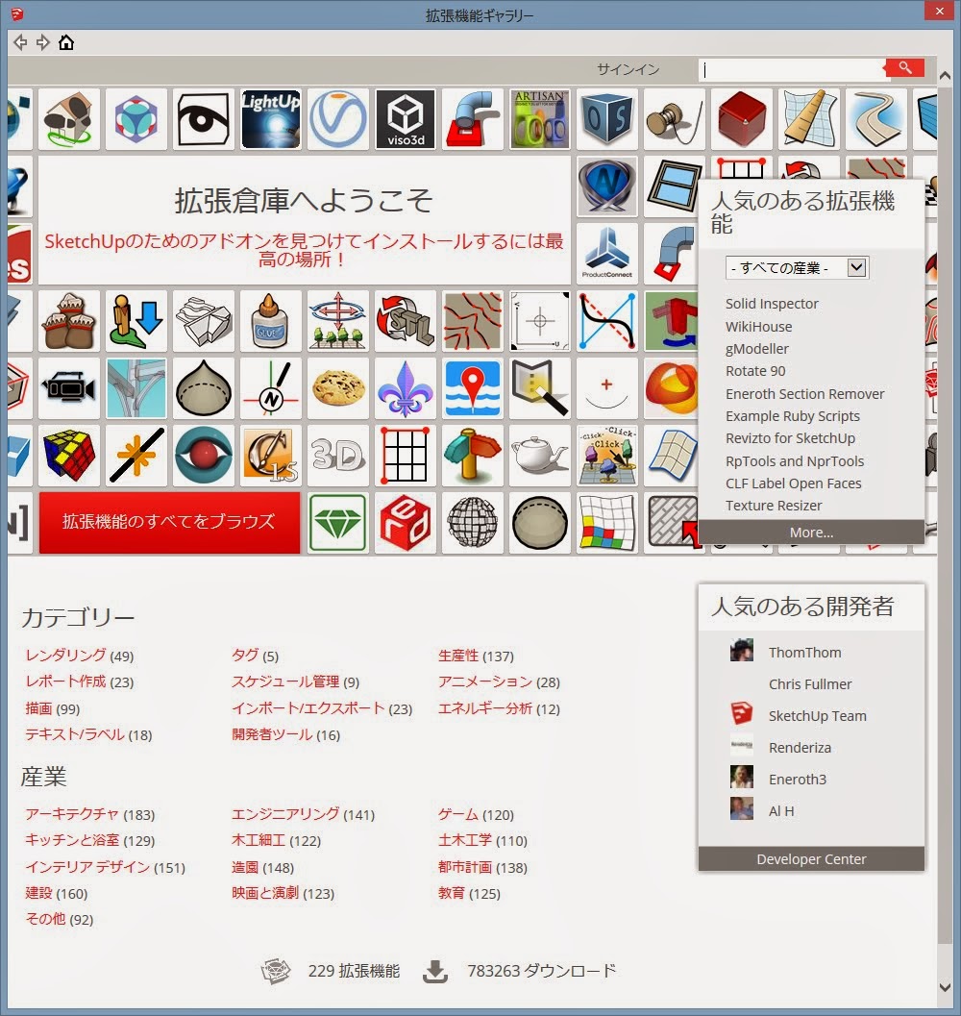Click the サインイン sign-in link
The width and height of the screenshot is (961, 1016).
coord(628,69)
